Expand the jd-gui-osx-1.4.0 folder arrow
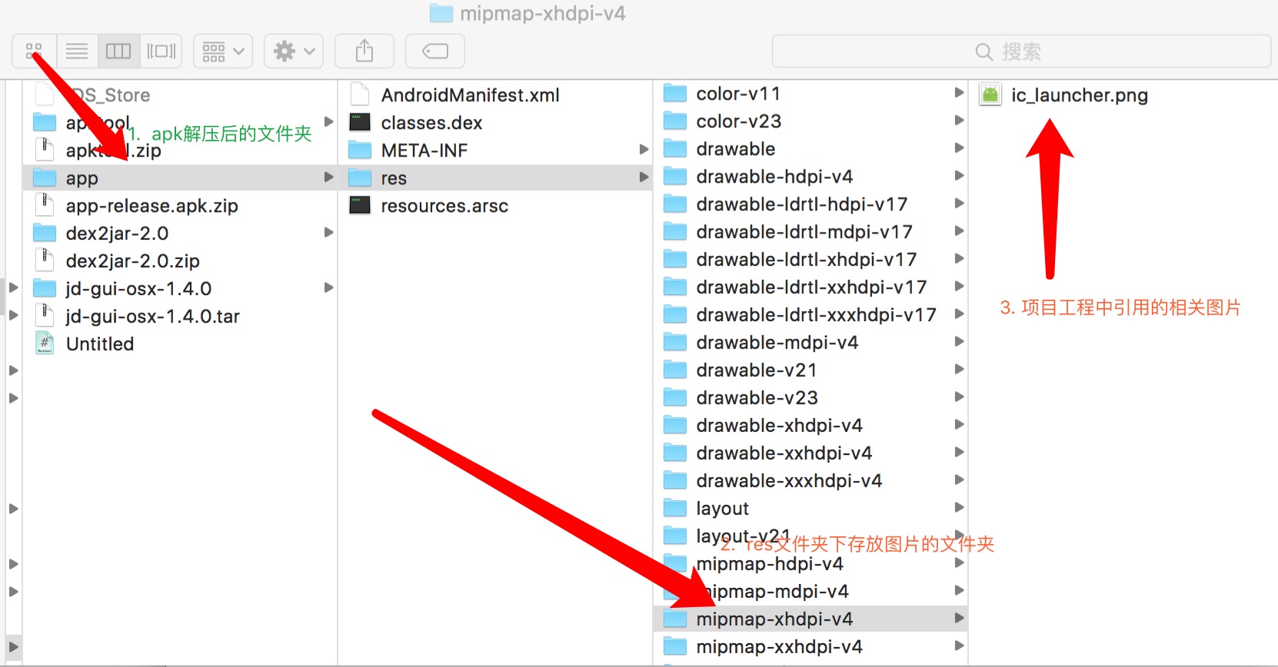The image size is (1278, 667). (328, 287)
